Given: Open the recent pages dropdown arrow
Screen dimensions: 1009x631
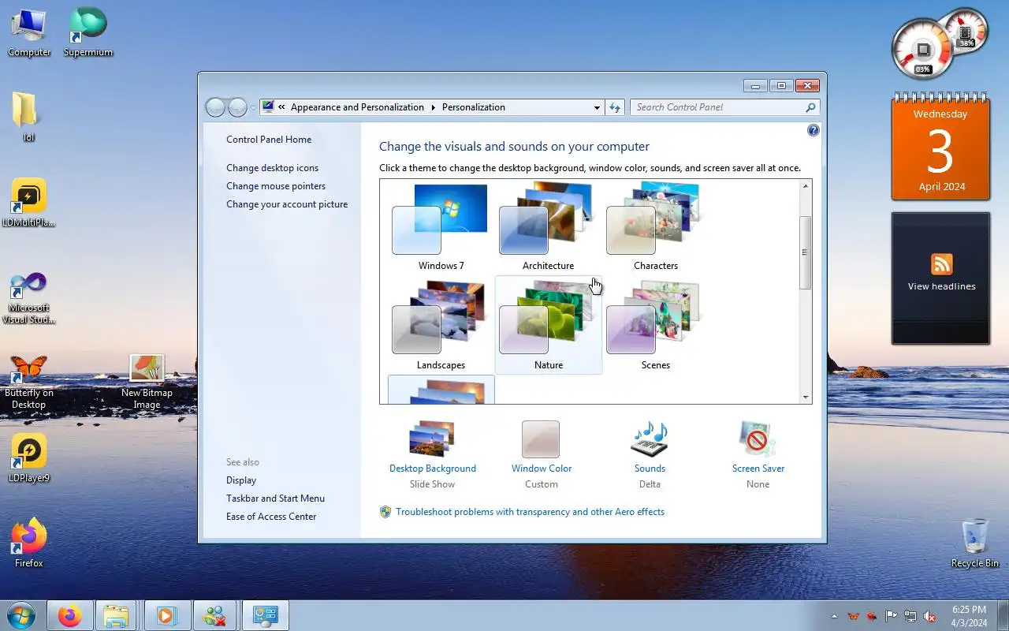Looking at the screenshot, I should tap(252, 107).
